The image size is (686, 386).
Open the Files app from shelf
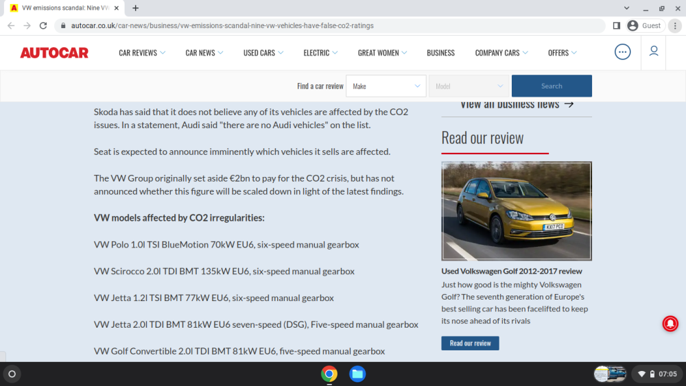357,374
